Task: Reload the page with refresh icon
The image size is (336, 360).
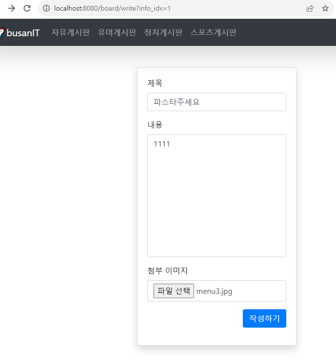Action: tap(27, 9)
